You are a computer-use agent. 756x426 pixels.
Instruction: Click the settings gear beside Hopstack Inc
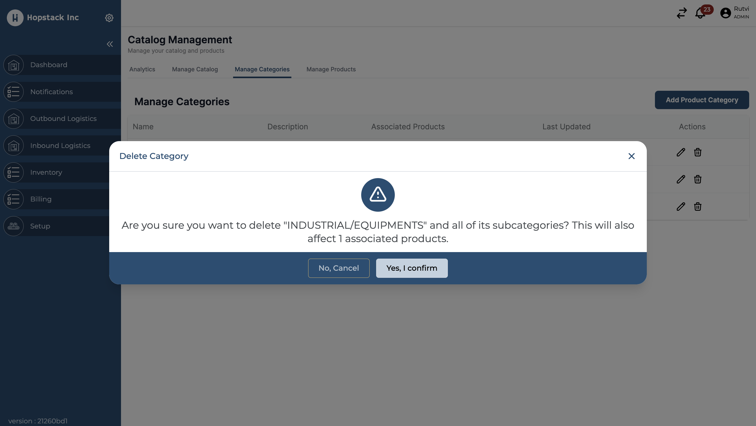(109, 18)
